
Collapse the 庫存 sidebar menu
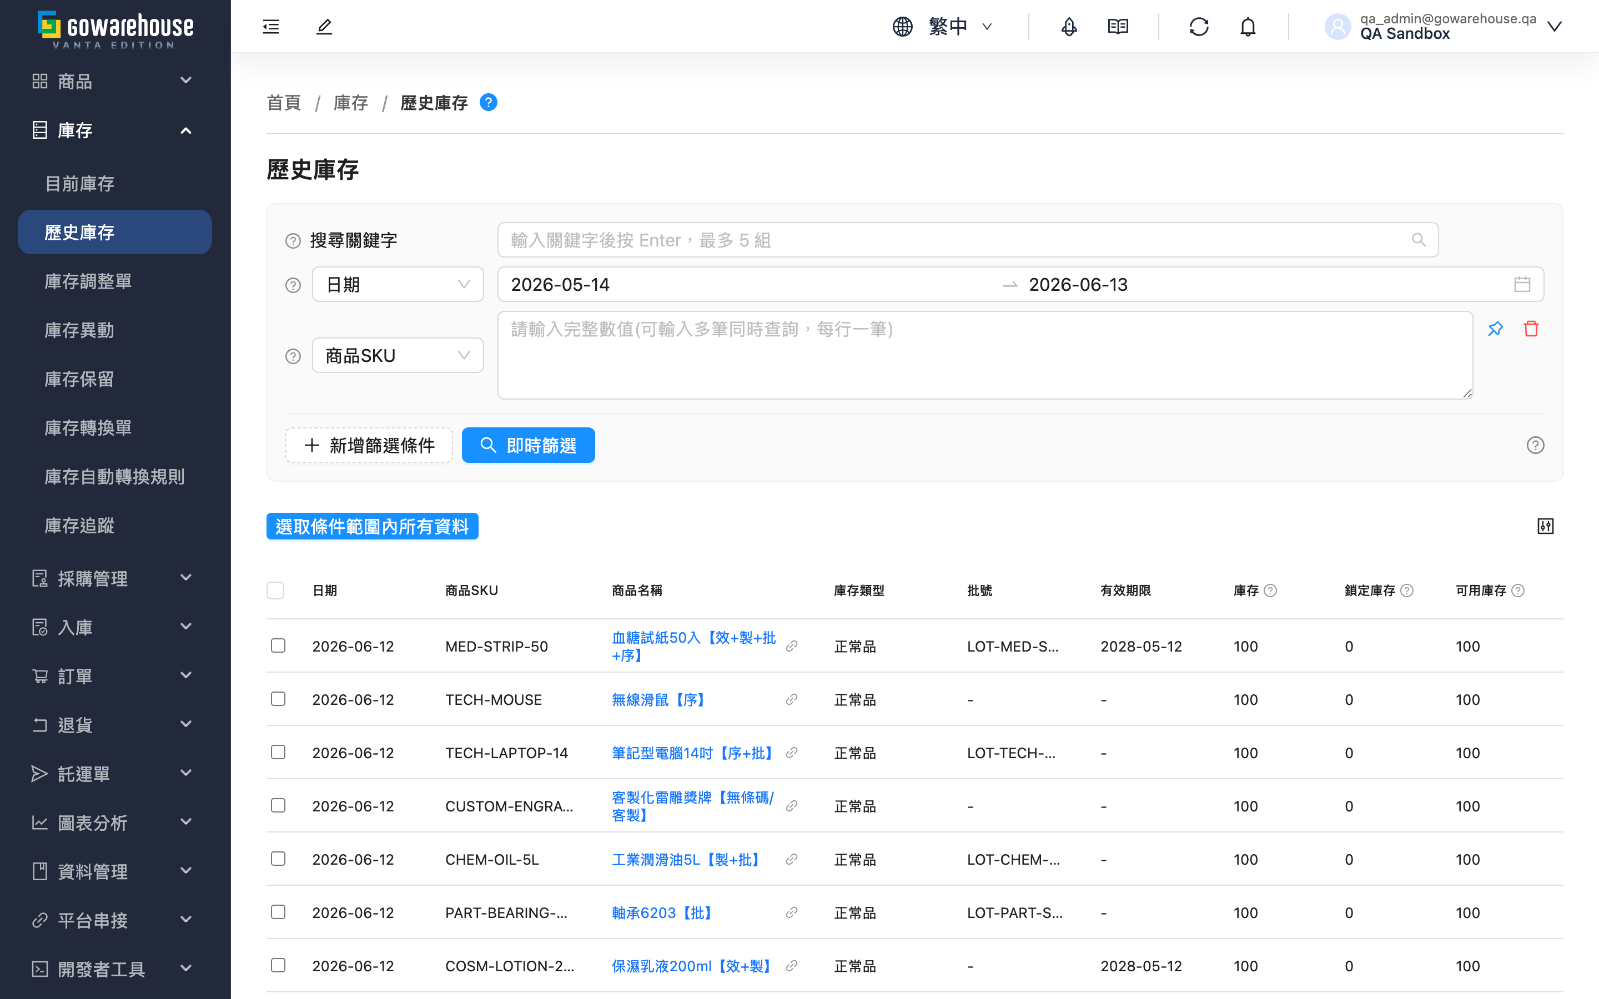(x=115, y=130)
